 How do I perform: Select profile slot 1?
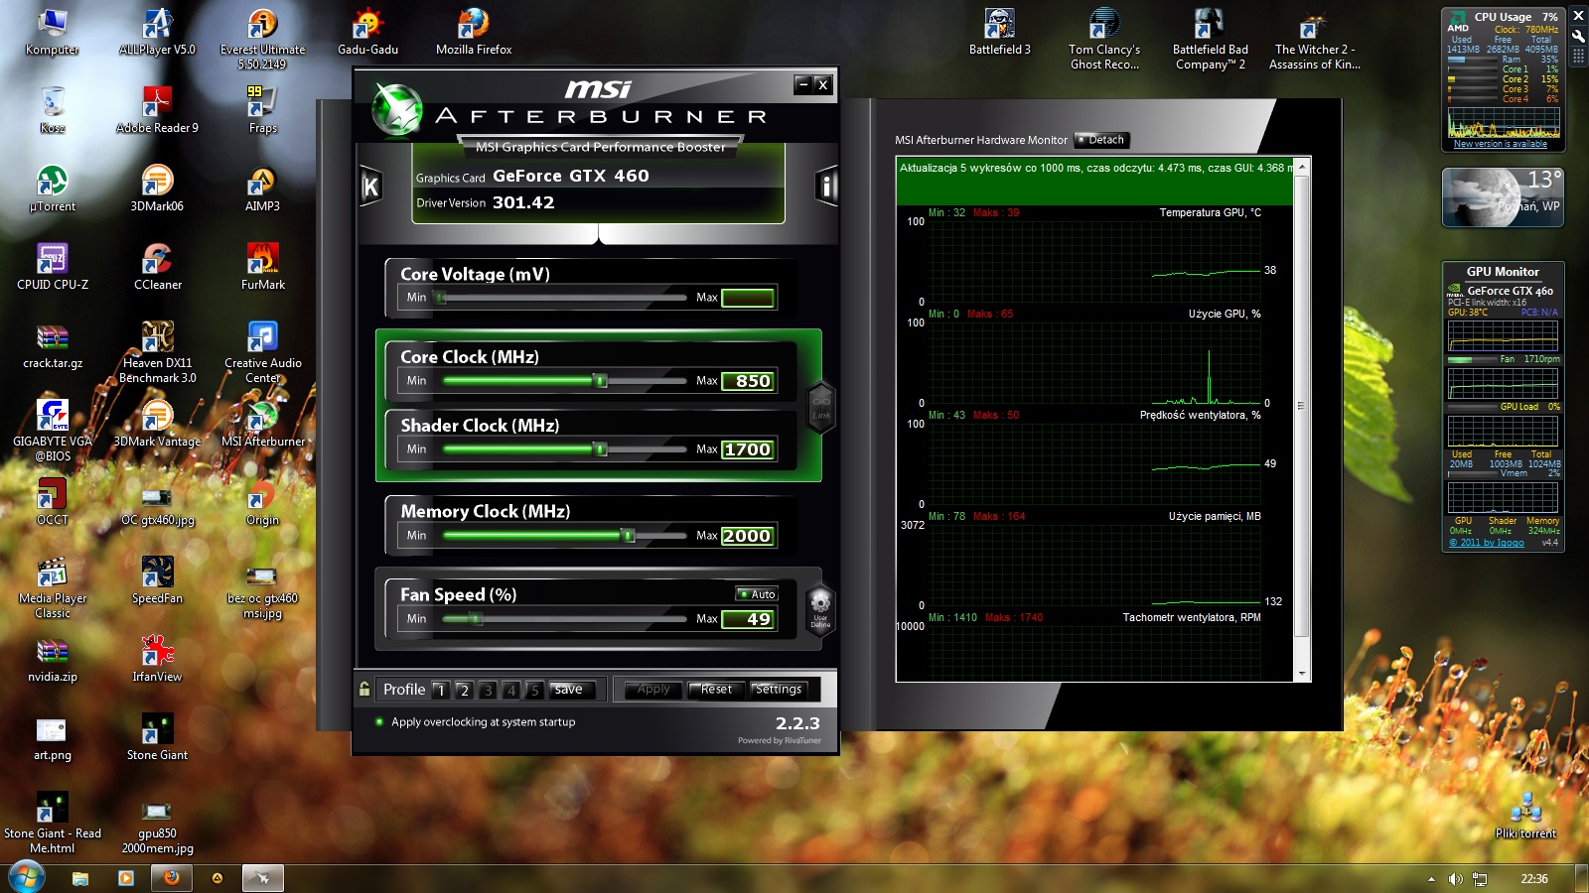click(x=440, y=690)
